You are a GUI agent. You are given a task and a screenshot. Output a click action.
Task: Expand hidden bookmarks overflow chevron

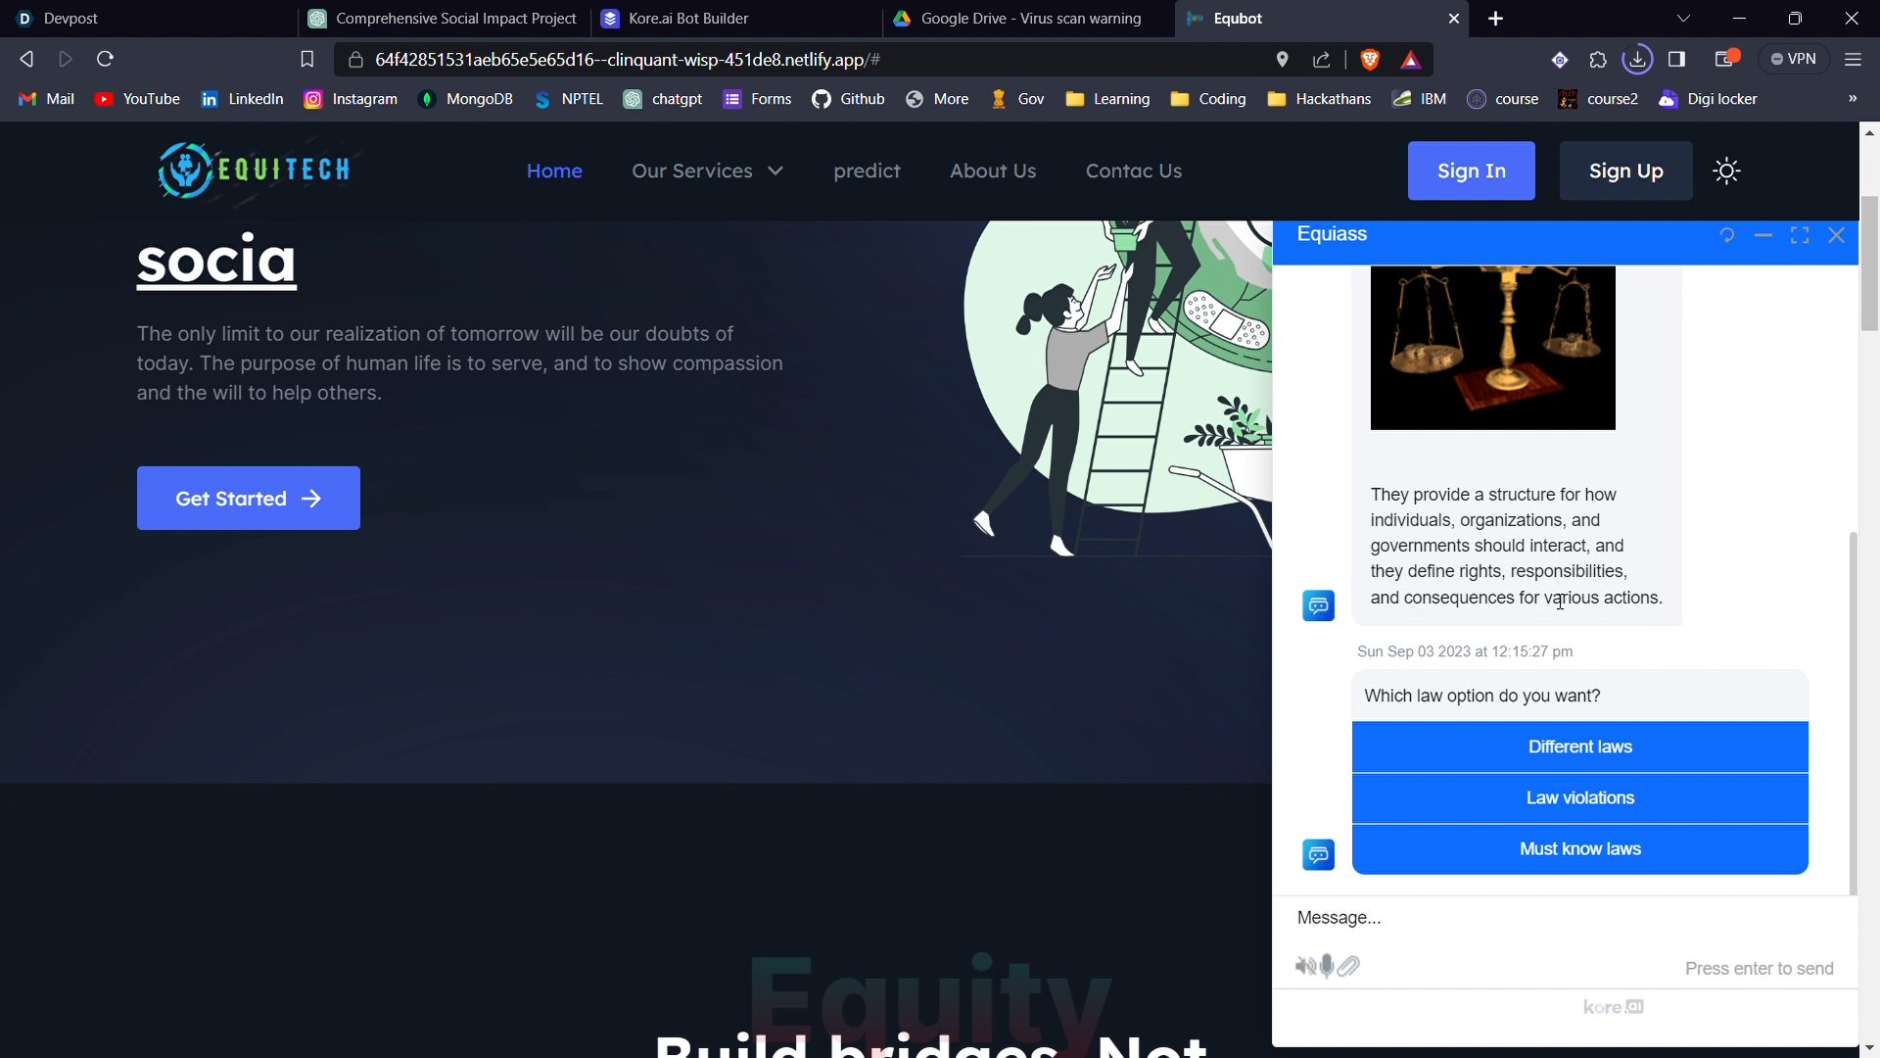pos(1852,99)
